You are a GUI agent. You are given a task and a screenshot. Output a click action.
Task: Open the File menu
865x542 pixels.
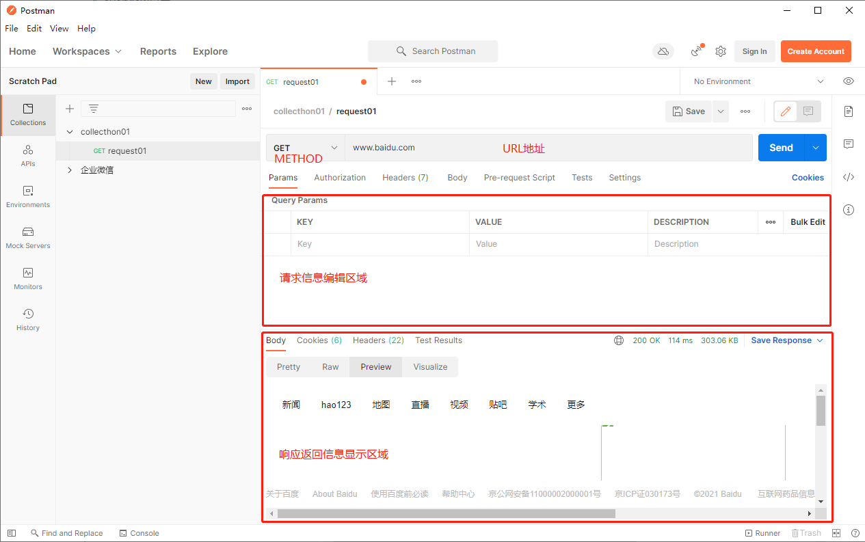[12, 29]
